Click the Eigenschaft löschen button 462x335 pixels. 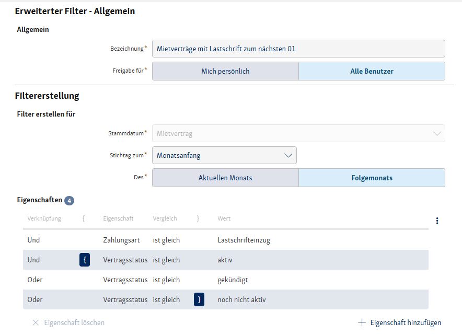pos(74,322)
